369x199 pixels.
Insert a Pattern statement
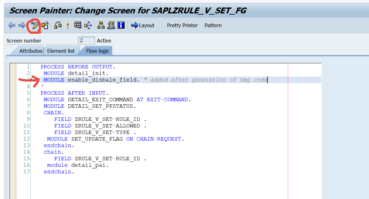pyautogui.click(x=213, y=25)
